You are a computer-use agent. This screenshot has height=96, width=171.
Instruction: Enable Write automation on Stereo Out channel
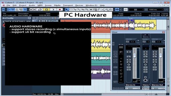tap(155, 62)
